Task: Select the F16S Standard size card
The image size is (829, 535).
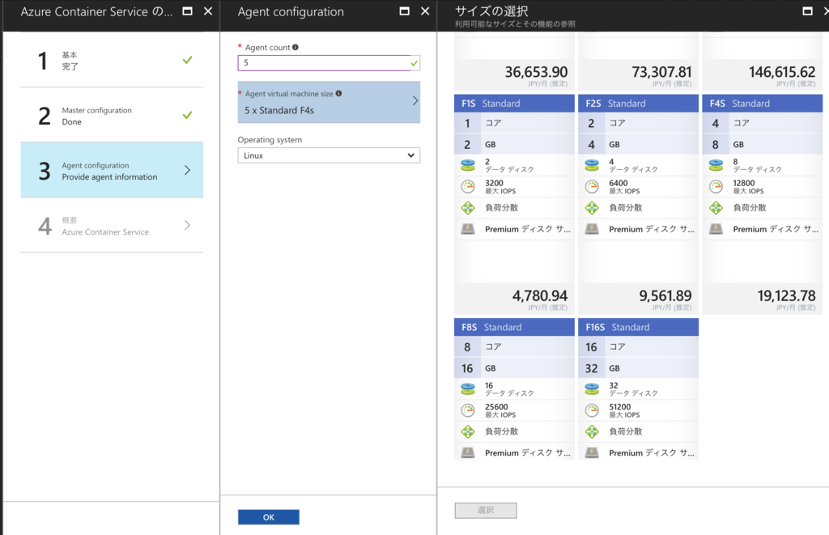Action: point(638,327)
